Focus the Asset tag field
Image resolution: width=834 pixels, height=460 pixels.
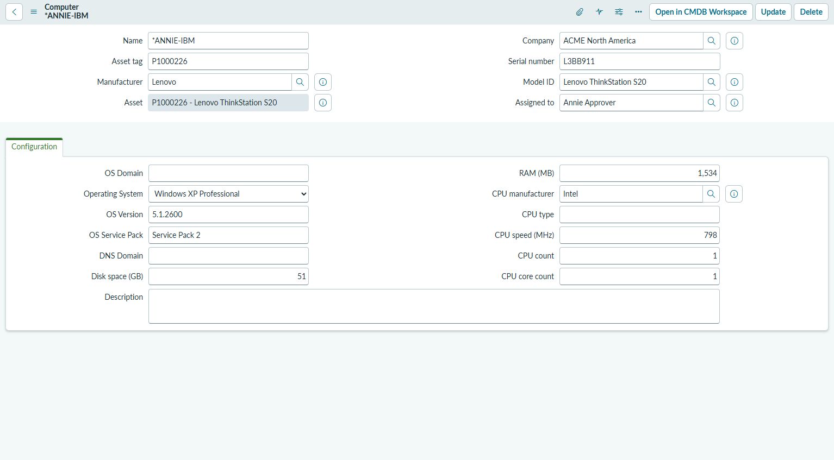point(228,61)
